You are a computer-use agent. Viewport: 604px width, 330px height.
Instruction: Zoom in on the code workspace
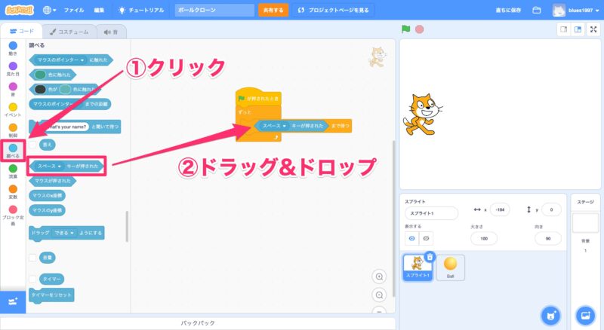pyautogui.click(x=379, y=277)
